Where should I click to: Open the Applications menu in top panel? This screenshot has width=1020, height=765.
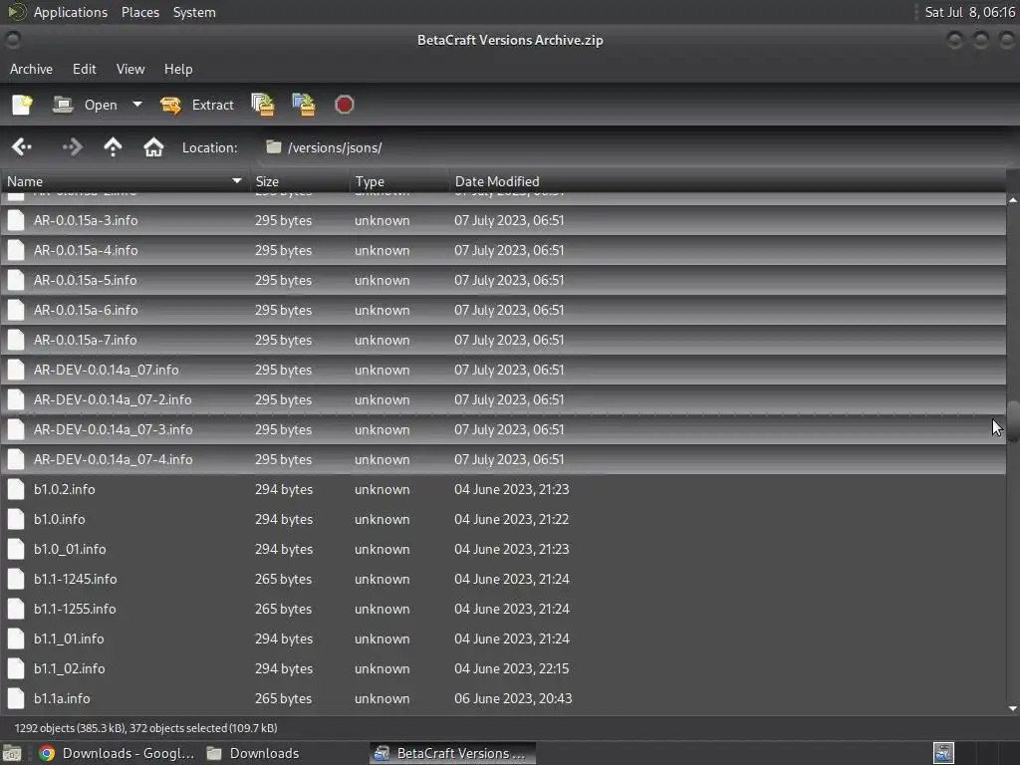71,12
